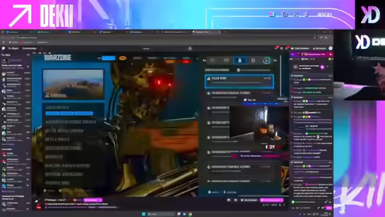The width and height of the screenshot is (385, 217).
Task: Collapse the followed channels sidebar arrow
Action: click(28, 55)
